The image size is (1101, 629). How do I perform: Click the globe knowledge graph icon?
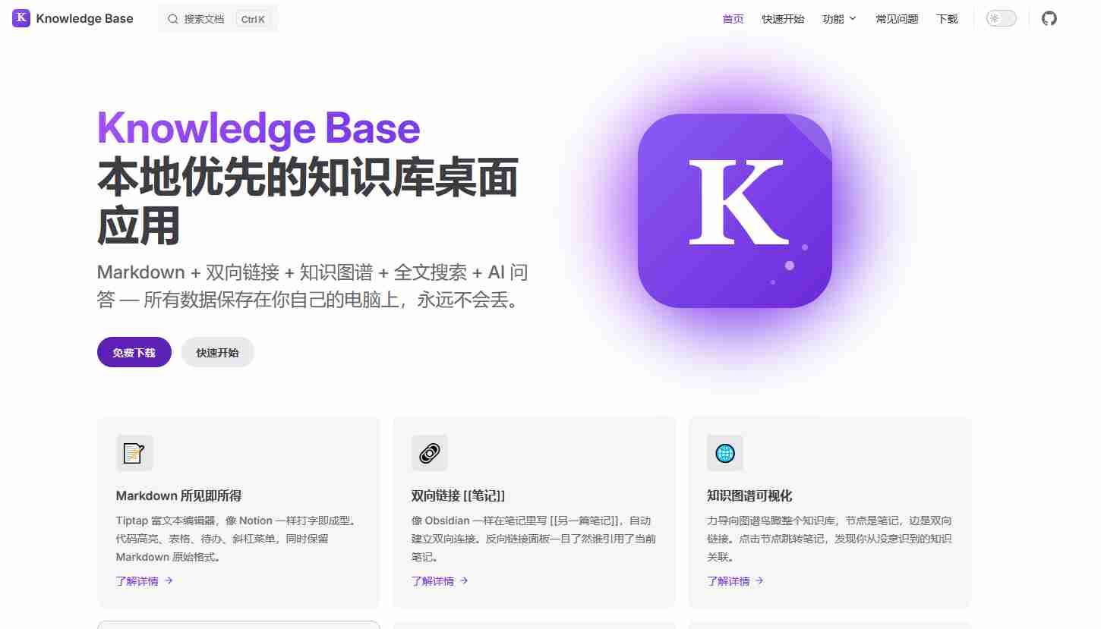coord(725,453)
